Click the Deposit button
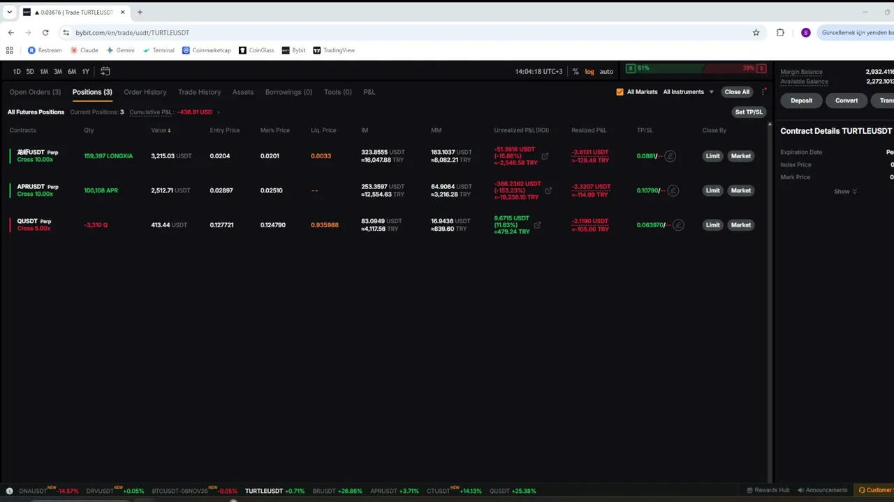The height and width of the screenshot is (502, 894). (801, 100)
